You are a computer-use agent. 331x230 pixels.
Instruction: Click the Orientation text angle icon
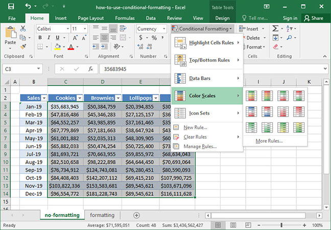[x=117, y=47]
